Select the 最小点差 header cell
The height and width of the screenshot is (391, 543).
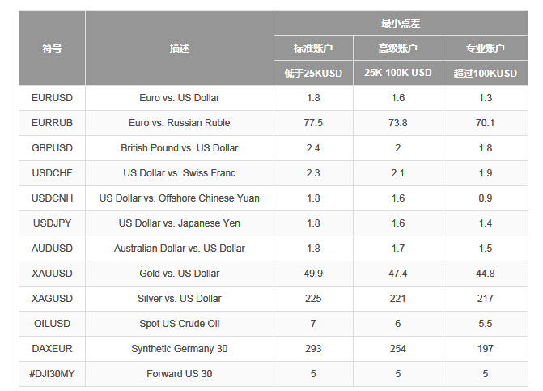point(401,23)
